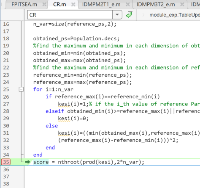
Task: Click the 'else' keyword on line 30
Action: tap(51, 126)
